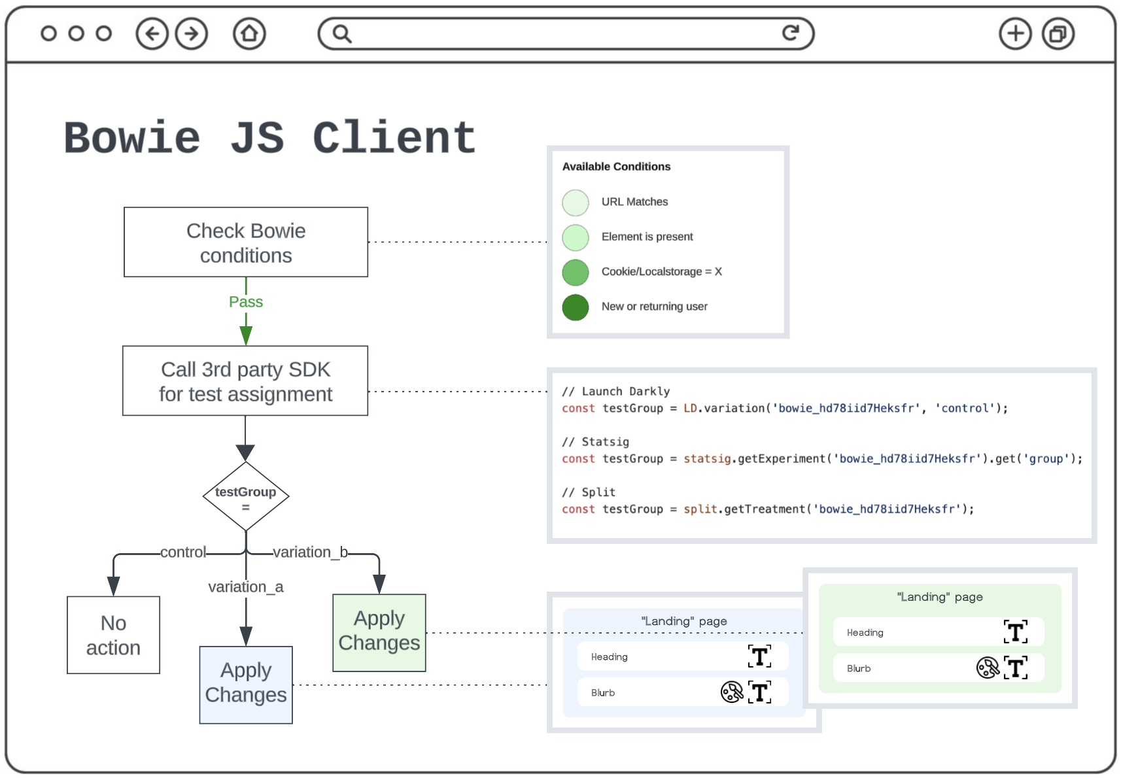Screen dimensions: 1121x778
Task: Click the testGroup decision diamond
Action: point(246,497)
